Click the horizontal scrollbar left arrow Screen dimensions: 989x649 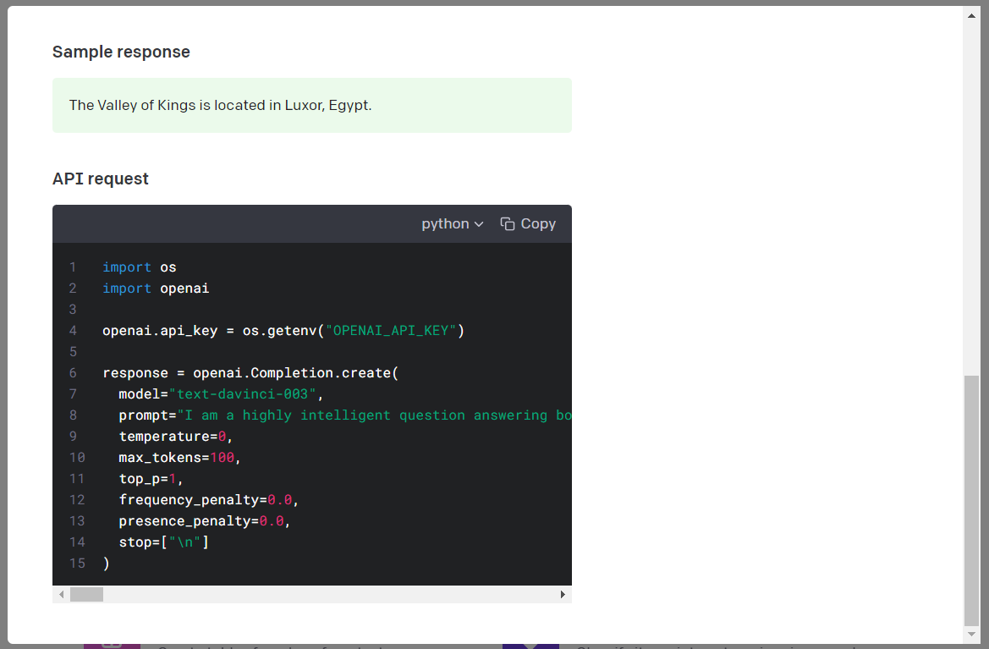click(61, 594)
